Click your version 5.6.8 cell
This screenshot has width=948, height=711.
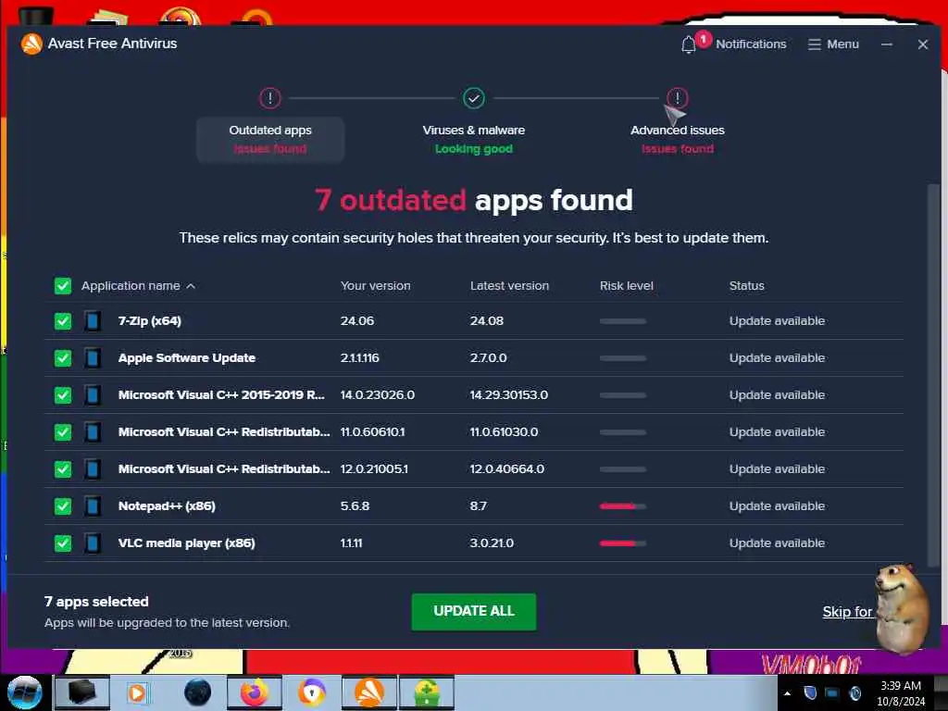coord(355,506)
